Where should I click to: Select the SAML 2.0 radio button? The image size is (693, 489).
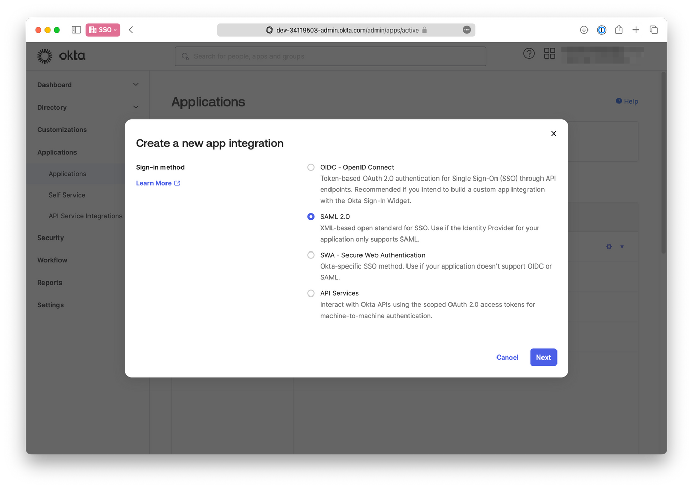pos(311,217)
